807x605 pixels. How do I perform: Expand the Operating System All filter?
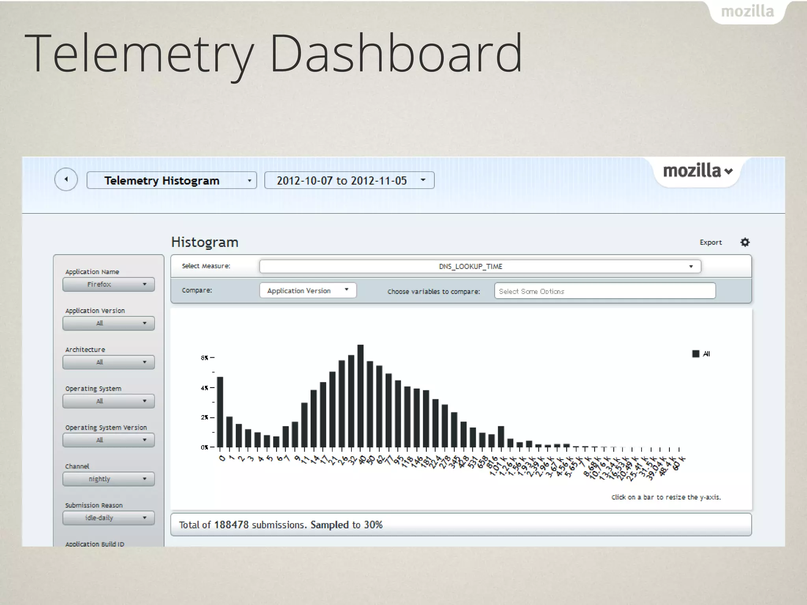pos(108,401)
